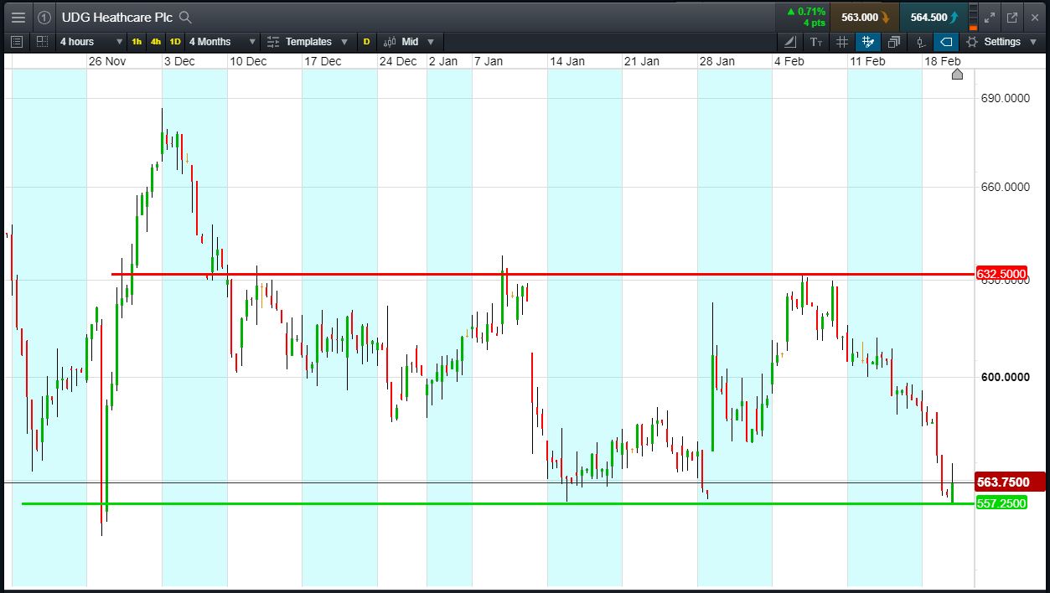Click the 24 Dec date label
Image resolution: width=1050 pixels, height=593 pixels.
coord(398,61)
